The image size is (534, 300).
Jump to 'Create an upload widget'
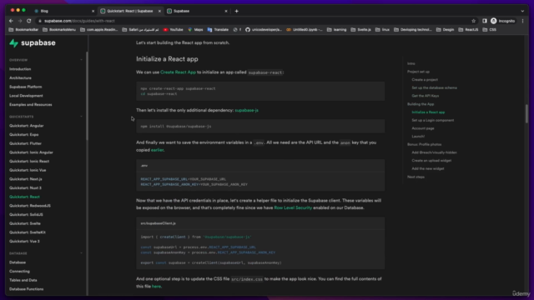tap(431, 161)
